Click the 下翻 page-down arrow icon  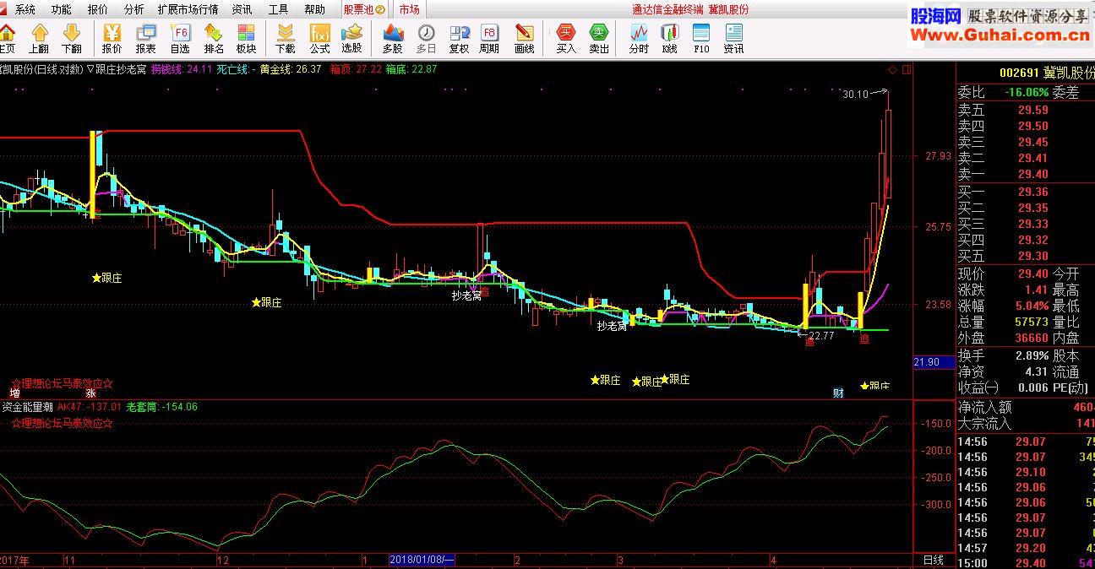coord(72,39)
